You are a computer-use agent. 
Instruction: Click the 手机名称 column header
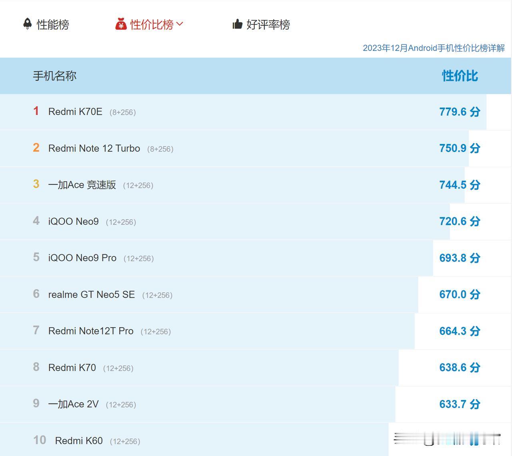coord(54,76)
